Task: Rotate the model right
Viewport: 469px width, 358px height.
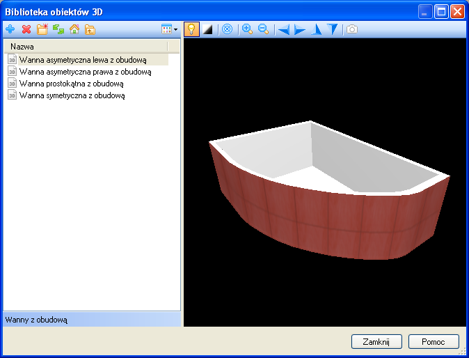Action: 300,29
